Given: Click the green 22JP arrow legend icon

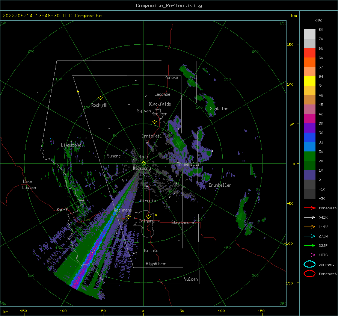Looking at the screenshot, I should click(x=309, y=245).
